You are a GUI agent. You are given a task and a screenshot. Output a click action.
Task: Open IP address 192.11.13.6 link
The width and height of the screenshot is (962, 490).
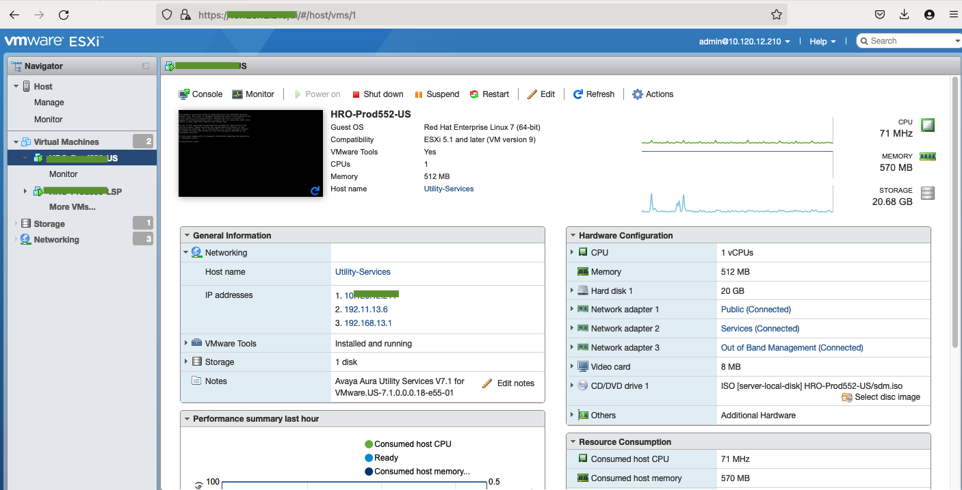[x=366, y=310]
